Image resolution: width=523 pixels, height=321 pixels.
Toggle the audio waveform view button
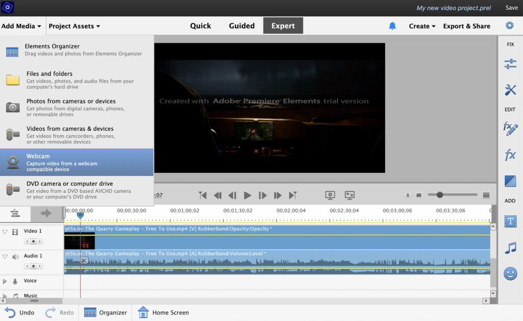(x=46, y=213)
